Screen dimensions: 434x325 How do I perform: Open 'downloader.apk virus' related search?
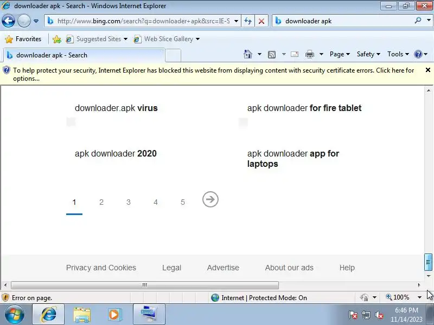point(116,108)
